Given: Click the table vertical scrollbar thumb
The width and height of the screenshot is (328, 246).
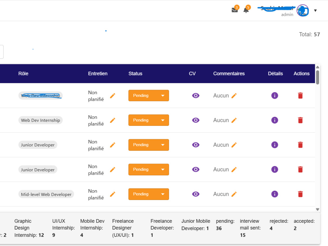Looking at the screenshot, I should point(318,77).
